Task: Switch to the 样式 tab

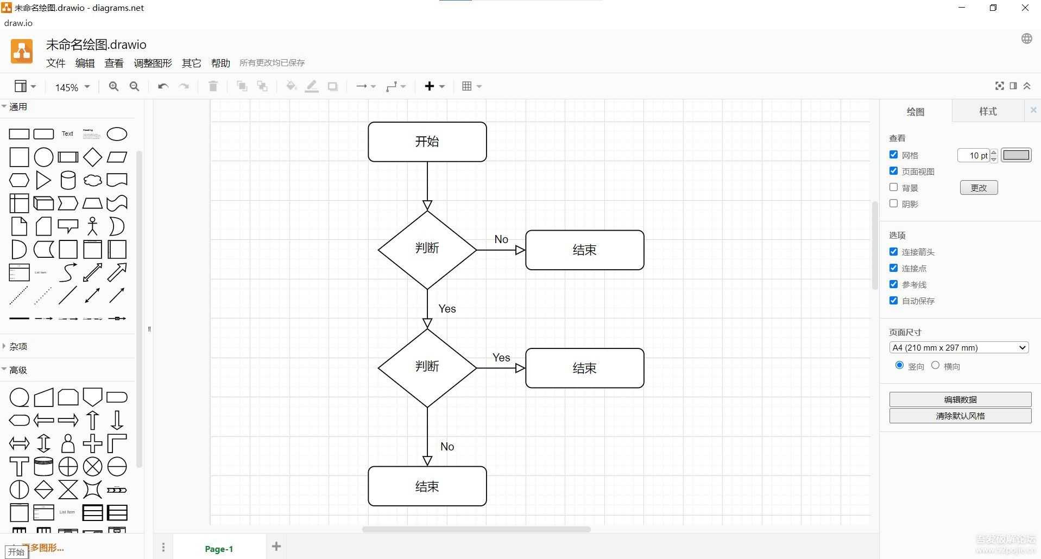Action: tap(988, 111)
